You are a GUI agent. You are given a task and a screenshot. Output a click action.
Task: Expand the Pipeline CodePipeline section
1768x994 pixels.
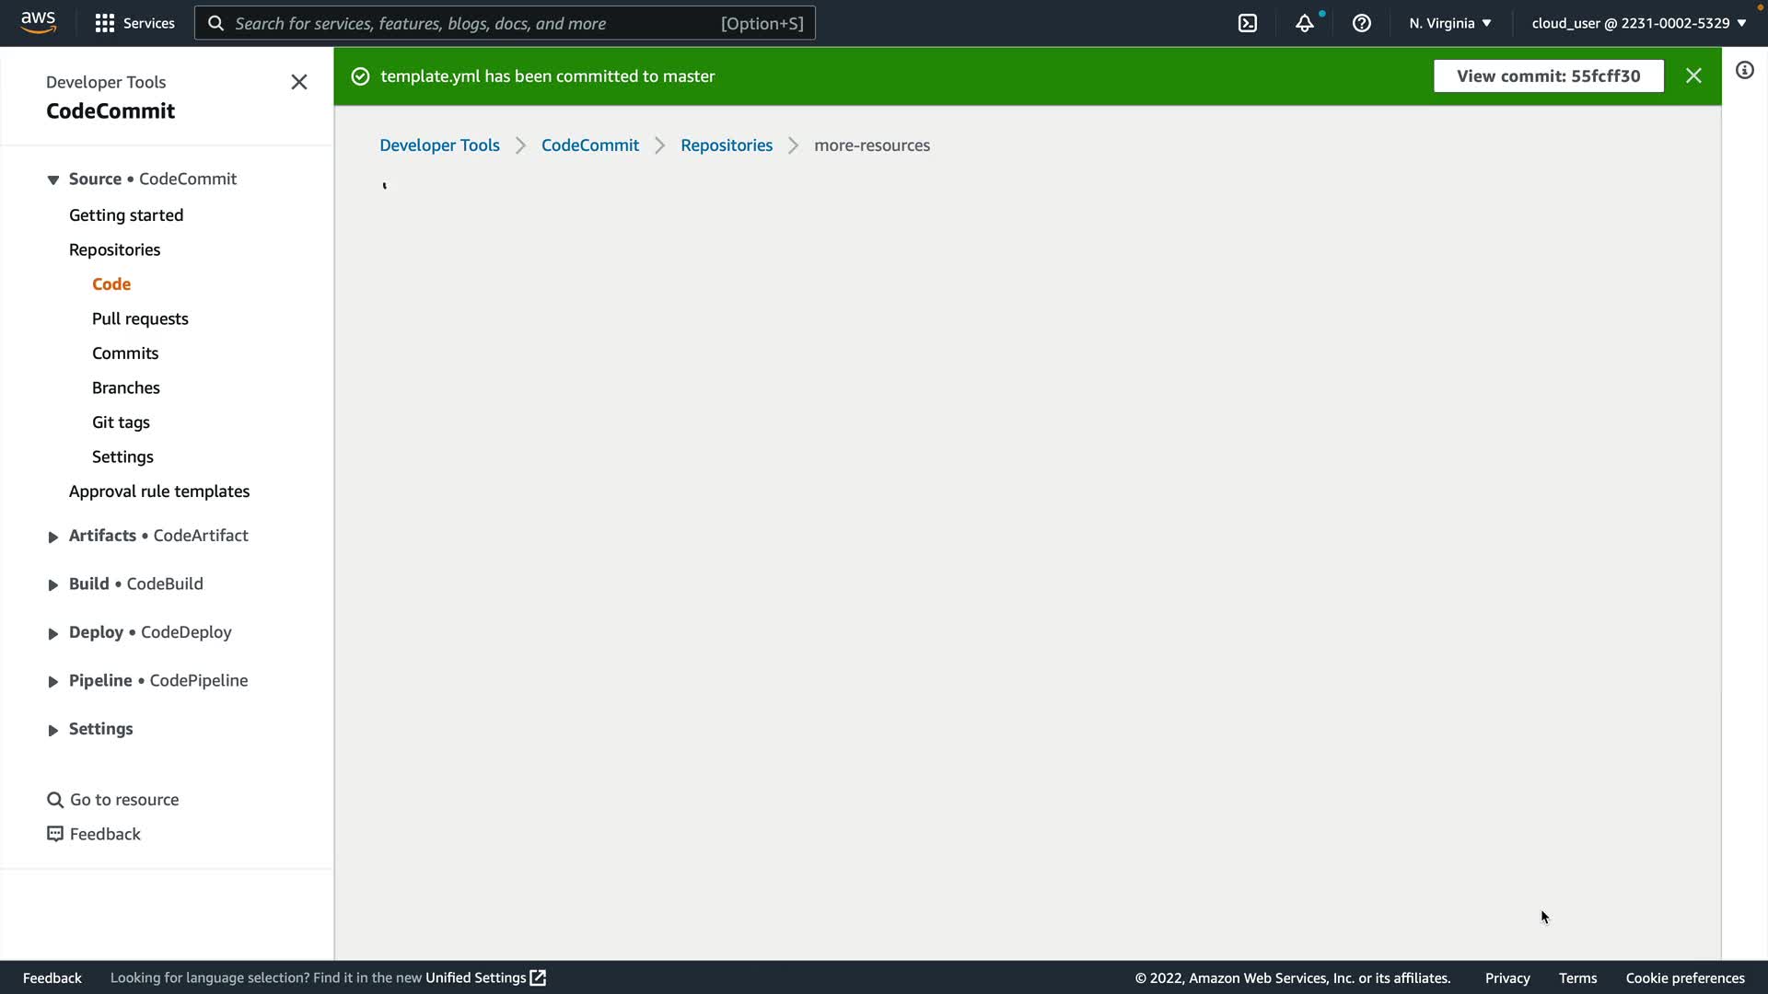point(53,681)
